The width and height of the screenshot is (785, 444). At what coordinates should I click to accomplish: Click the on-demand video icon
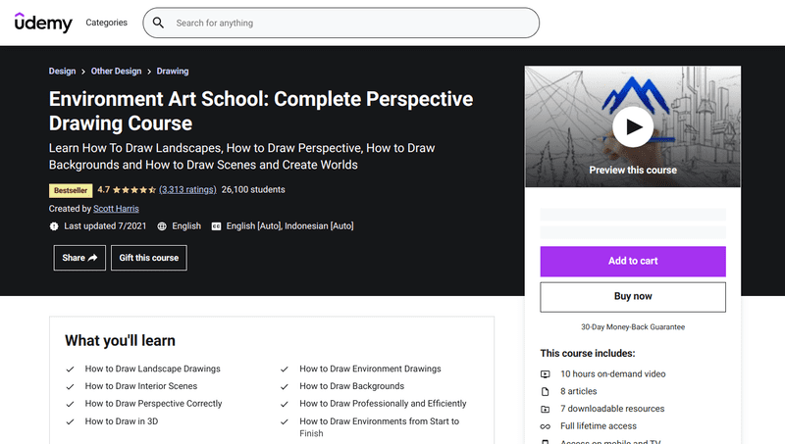tap(546, 374)
